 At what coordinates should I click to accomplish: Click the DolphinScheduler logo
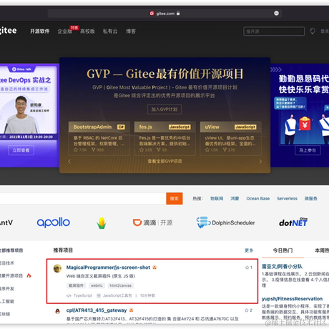pyautogui.click(x=225, y=222)
